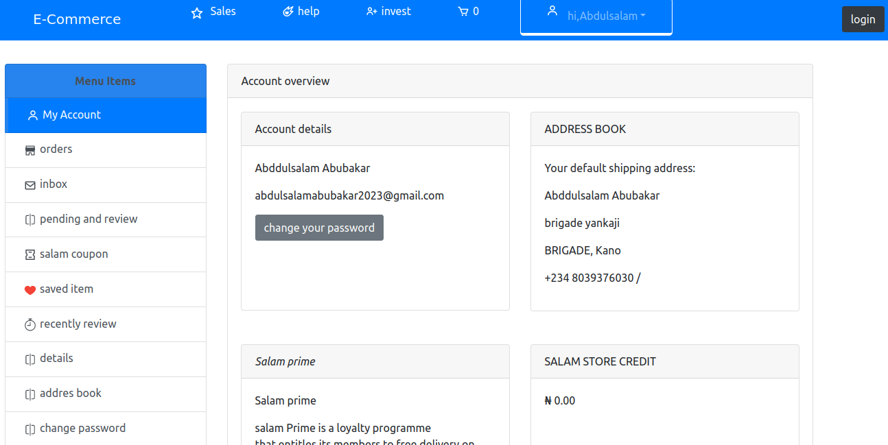Open the shopping cart icon
Viewport: 888px width, 445px height.
click(x=463, y=12)
